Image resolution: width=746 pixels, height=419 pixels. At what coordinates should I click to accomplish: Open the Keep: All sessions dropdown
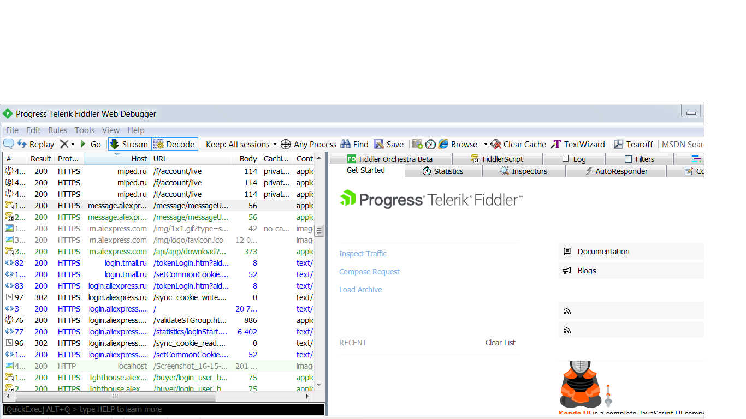tap(241, 144)
